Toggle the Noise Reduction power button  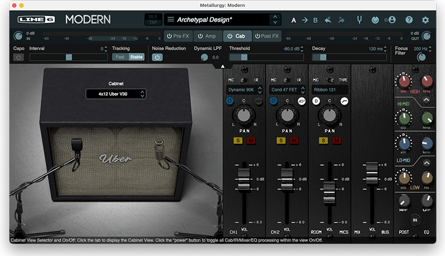click(157, 57)
